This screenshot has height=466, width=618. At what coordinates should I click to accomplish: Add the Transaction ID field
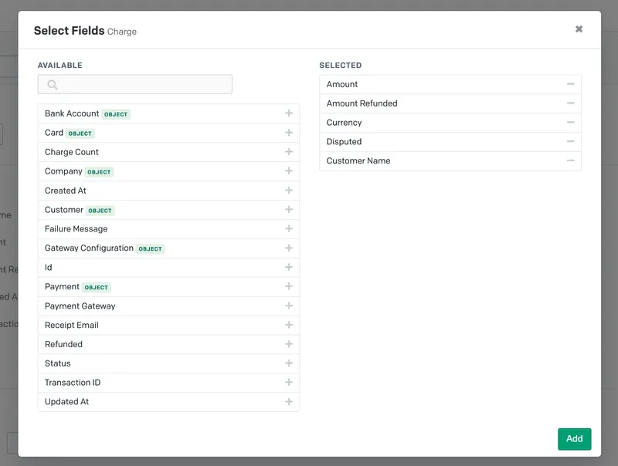(x=289, y=382)
